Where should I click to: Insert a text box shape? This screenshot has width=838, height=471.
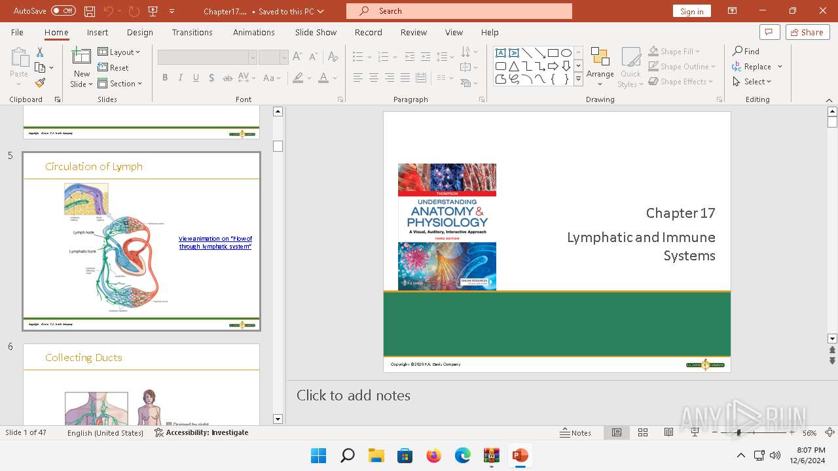(501, 53)
